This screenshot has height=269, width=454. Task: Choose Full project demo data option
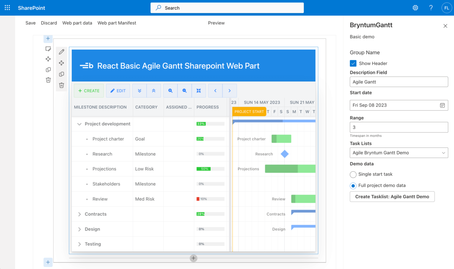click(353, 185)
